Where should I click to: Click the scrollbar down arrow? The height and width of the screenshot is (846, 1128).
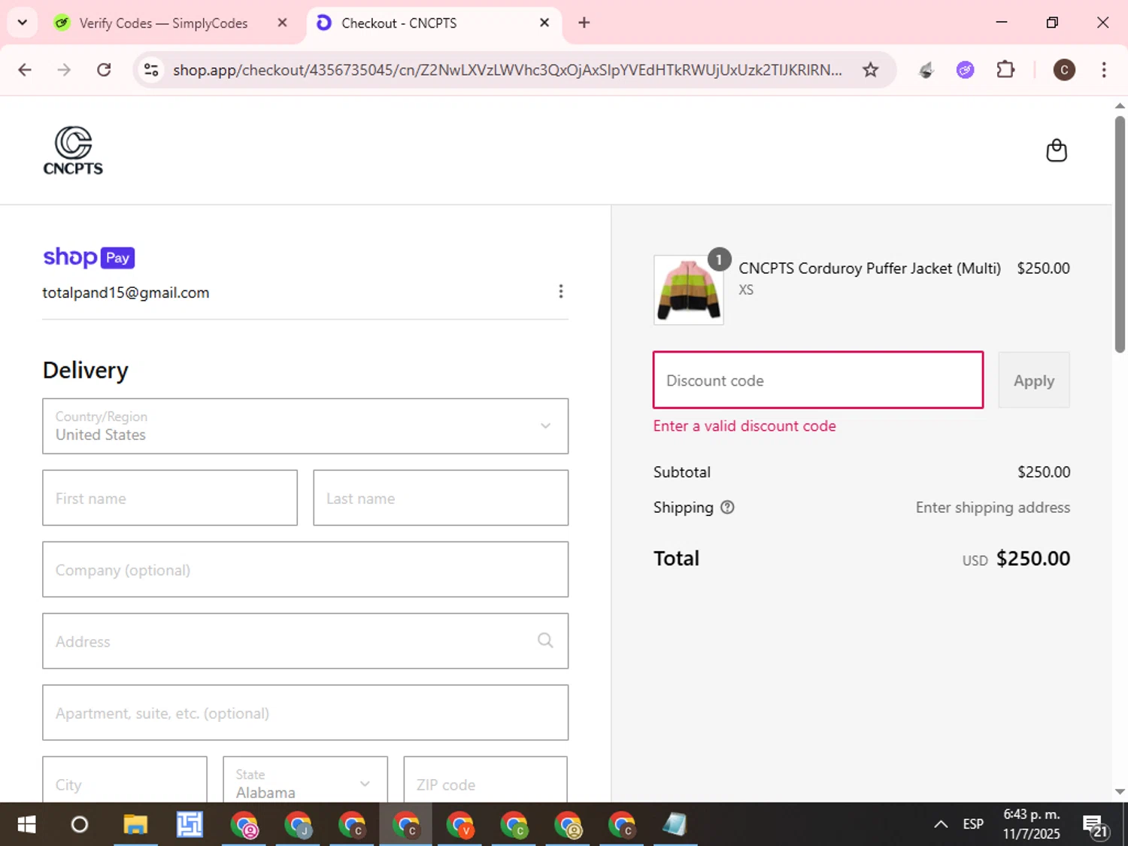coord(1120,791)
